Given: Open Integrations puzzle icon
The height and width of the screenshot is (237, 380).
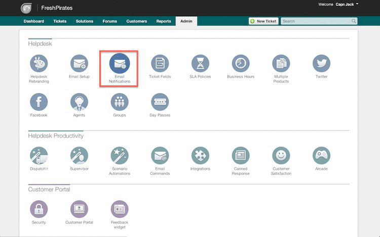Looking at the screenshot, I should point(200,156).
